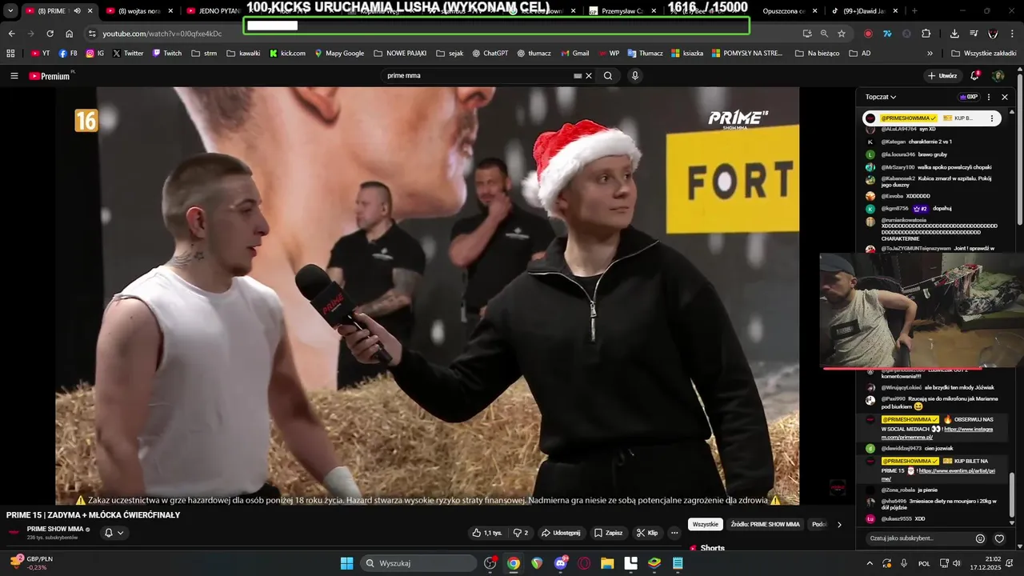Clear the search text with the X
1024x576 pixels.
point(589,76)
